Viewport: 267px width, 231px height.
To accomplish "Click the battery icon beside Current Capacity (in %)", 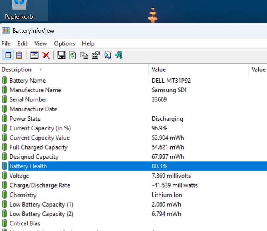I will [4, 128].
